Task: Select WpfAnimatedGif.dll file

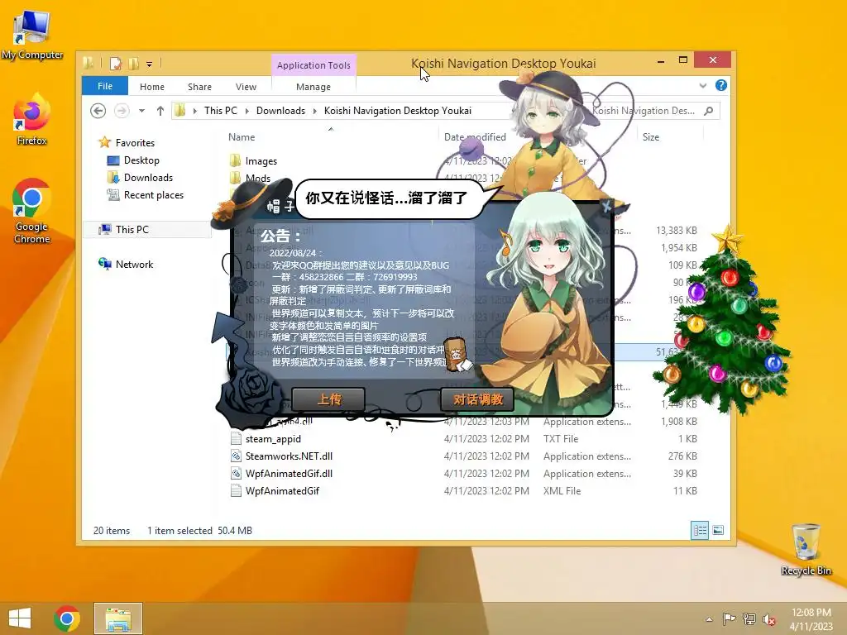Action: click(289, 474)
